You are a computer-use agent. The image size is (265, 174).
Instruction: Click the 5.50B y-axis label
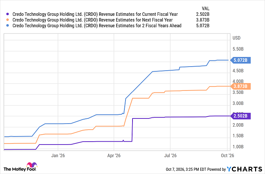click(238, 49)
